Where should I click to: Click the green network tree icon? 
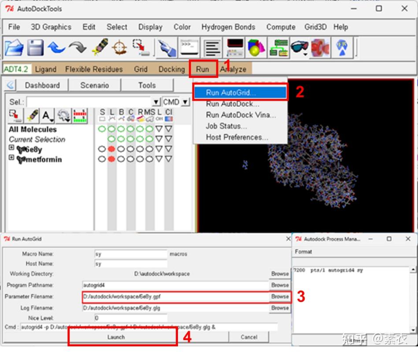(x=278, y=47)
